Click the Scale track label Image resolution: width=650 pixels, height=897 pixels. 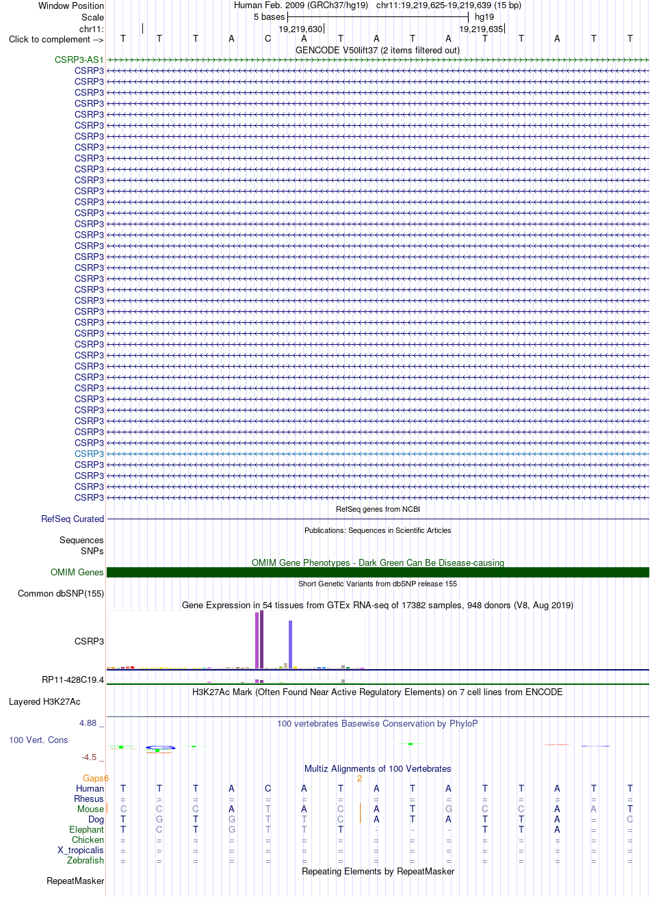click(92, 17)
